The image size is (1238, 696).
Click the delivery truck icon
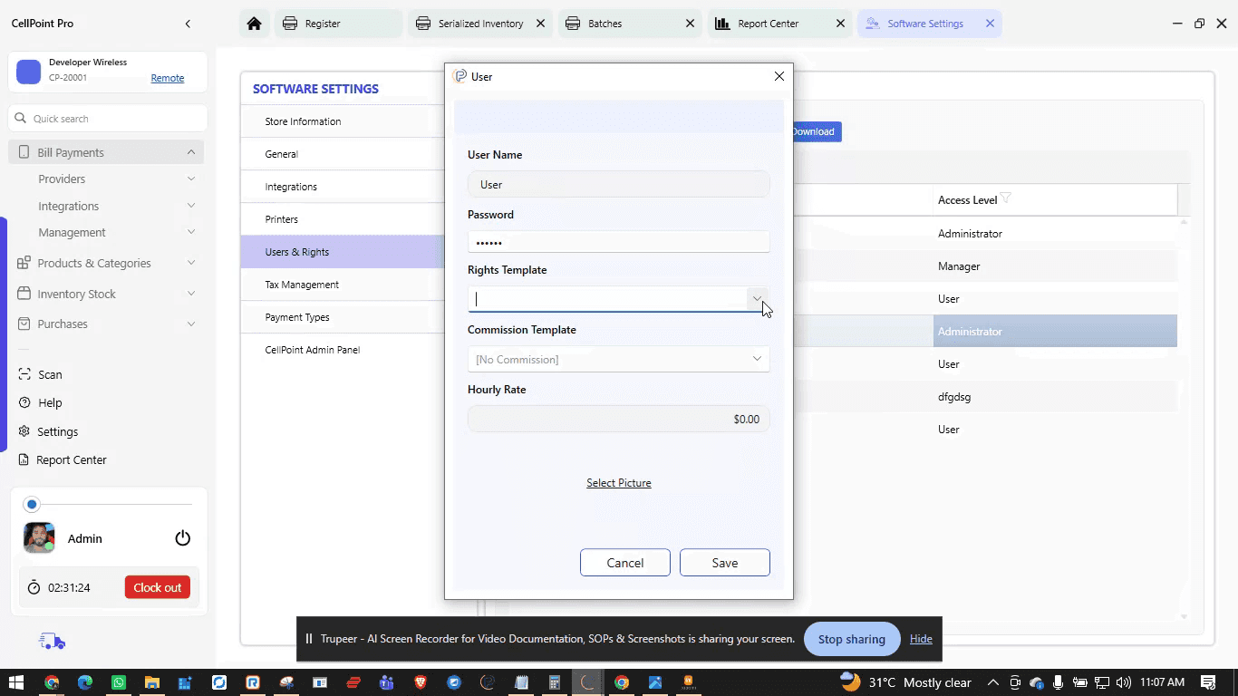[x=52, y=642]
